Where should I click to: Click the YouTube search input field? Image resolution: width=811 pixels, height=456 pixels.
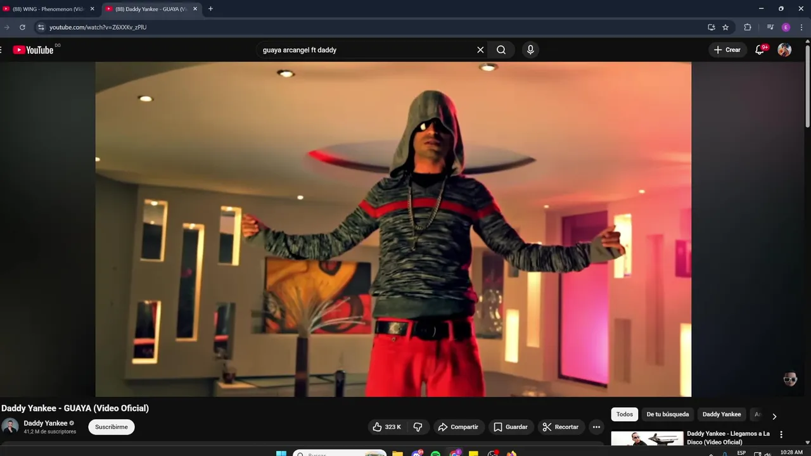click(x=366, y=50)
